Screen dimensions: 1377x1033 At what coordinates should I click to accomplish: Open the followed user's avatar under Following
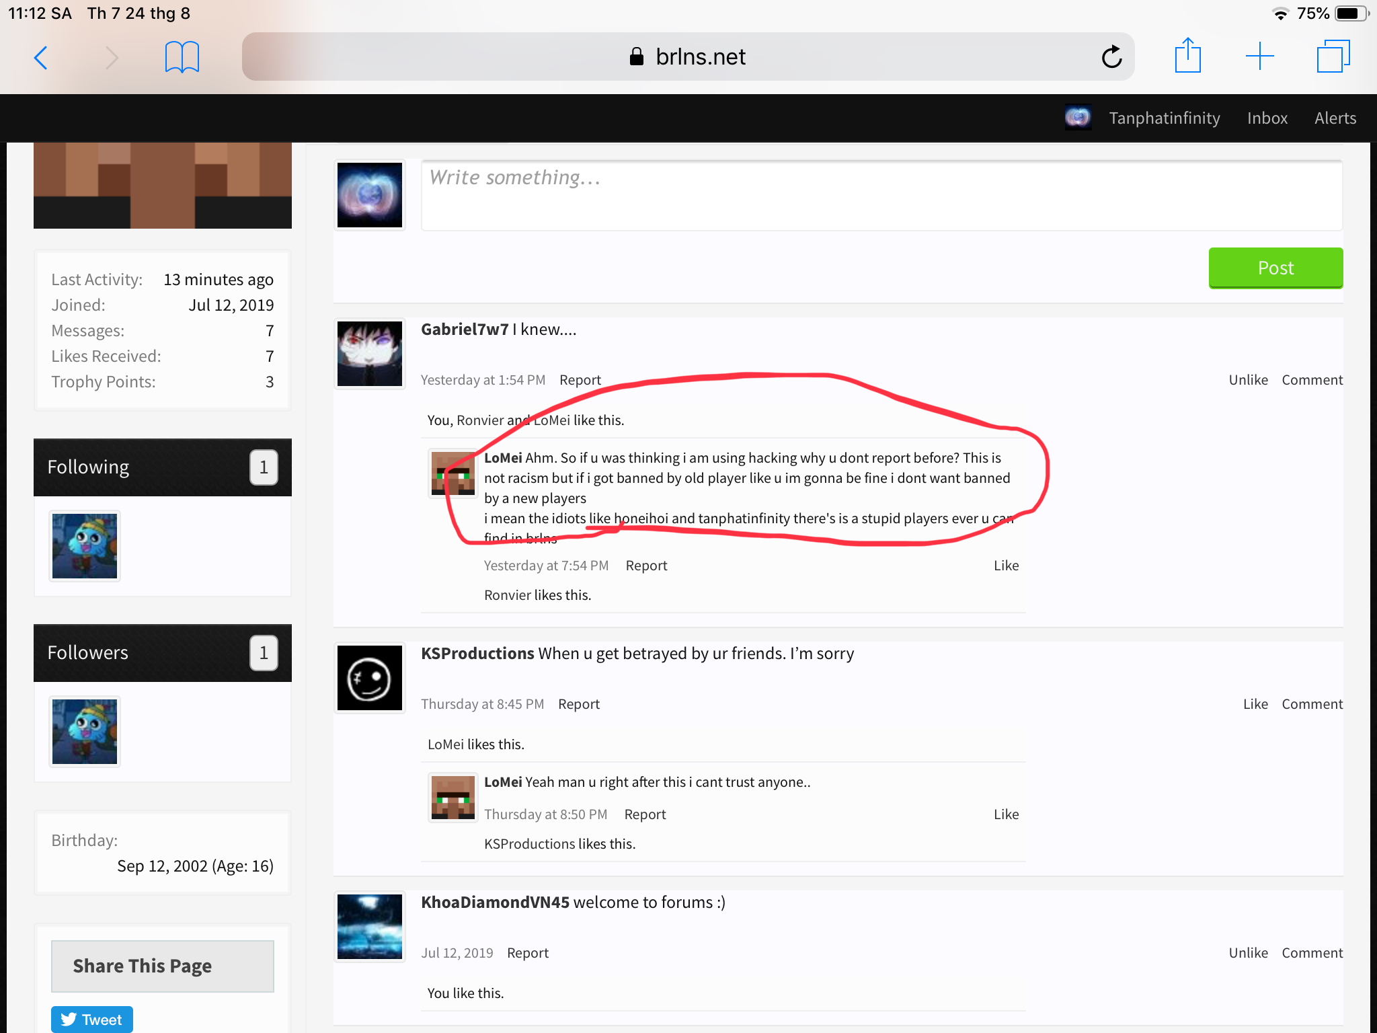(x=85, y=546)
